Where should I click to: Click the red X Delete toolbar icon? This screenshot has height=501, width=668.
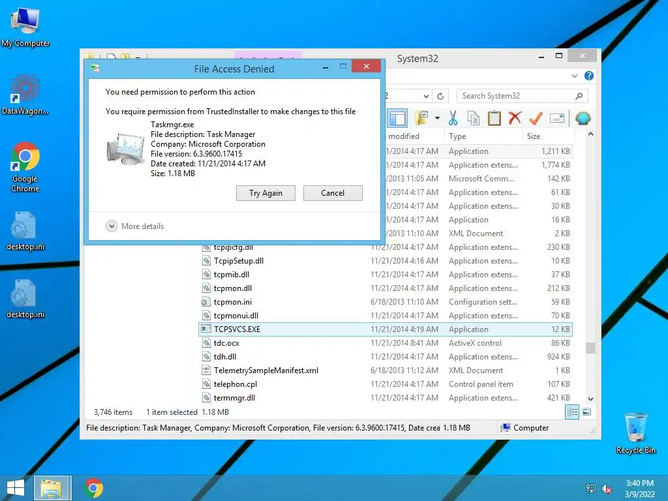pos(515,117)
